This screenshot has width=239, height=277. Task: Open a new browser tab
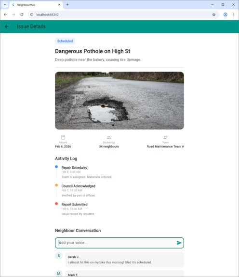(x=67, y=5)
